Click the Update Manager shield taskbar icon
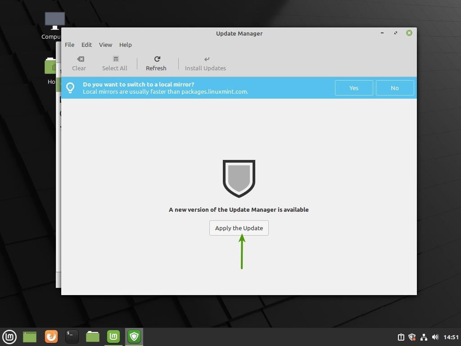Viewport: 461px width, 346px height. (x=134, y=337)
